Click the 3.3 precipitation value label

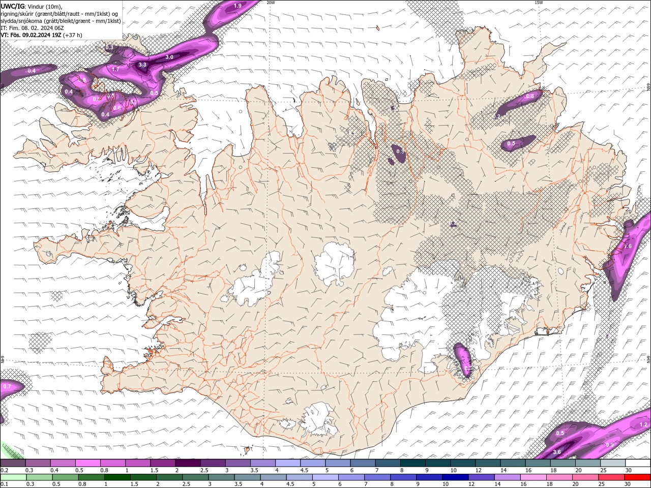click(x=142, y=65)
